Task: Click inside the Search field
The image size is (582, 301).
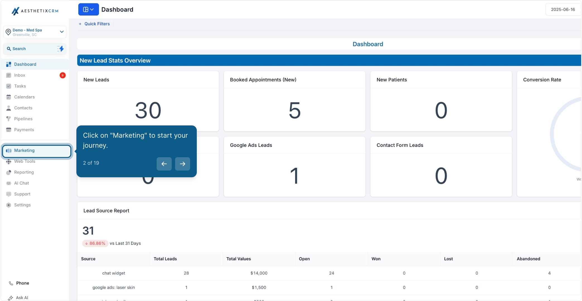Action: [x=35, y=49]
